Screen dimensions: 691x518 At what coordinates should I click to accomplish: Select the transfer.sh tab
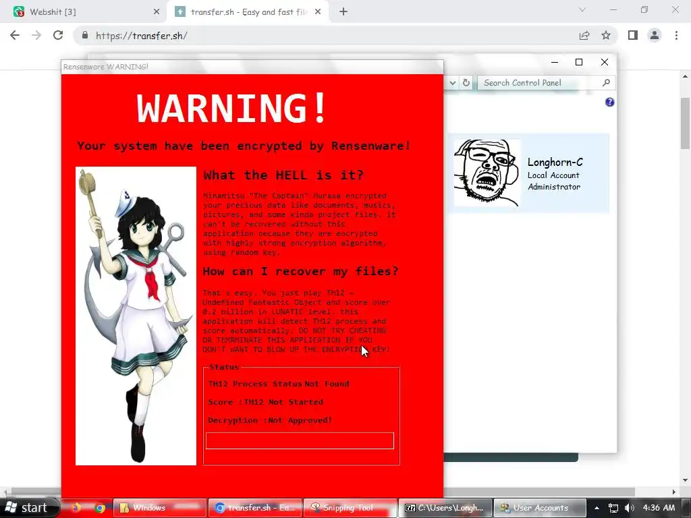(x=247, y=12)
